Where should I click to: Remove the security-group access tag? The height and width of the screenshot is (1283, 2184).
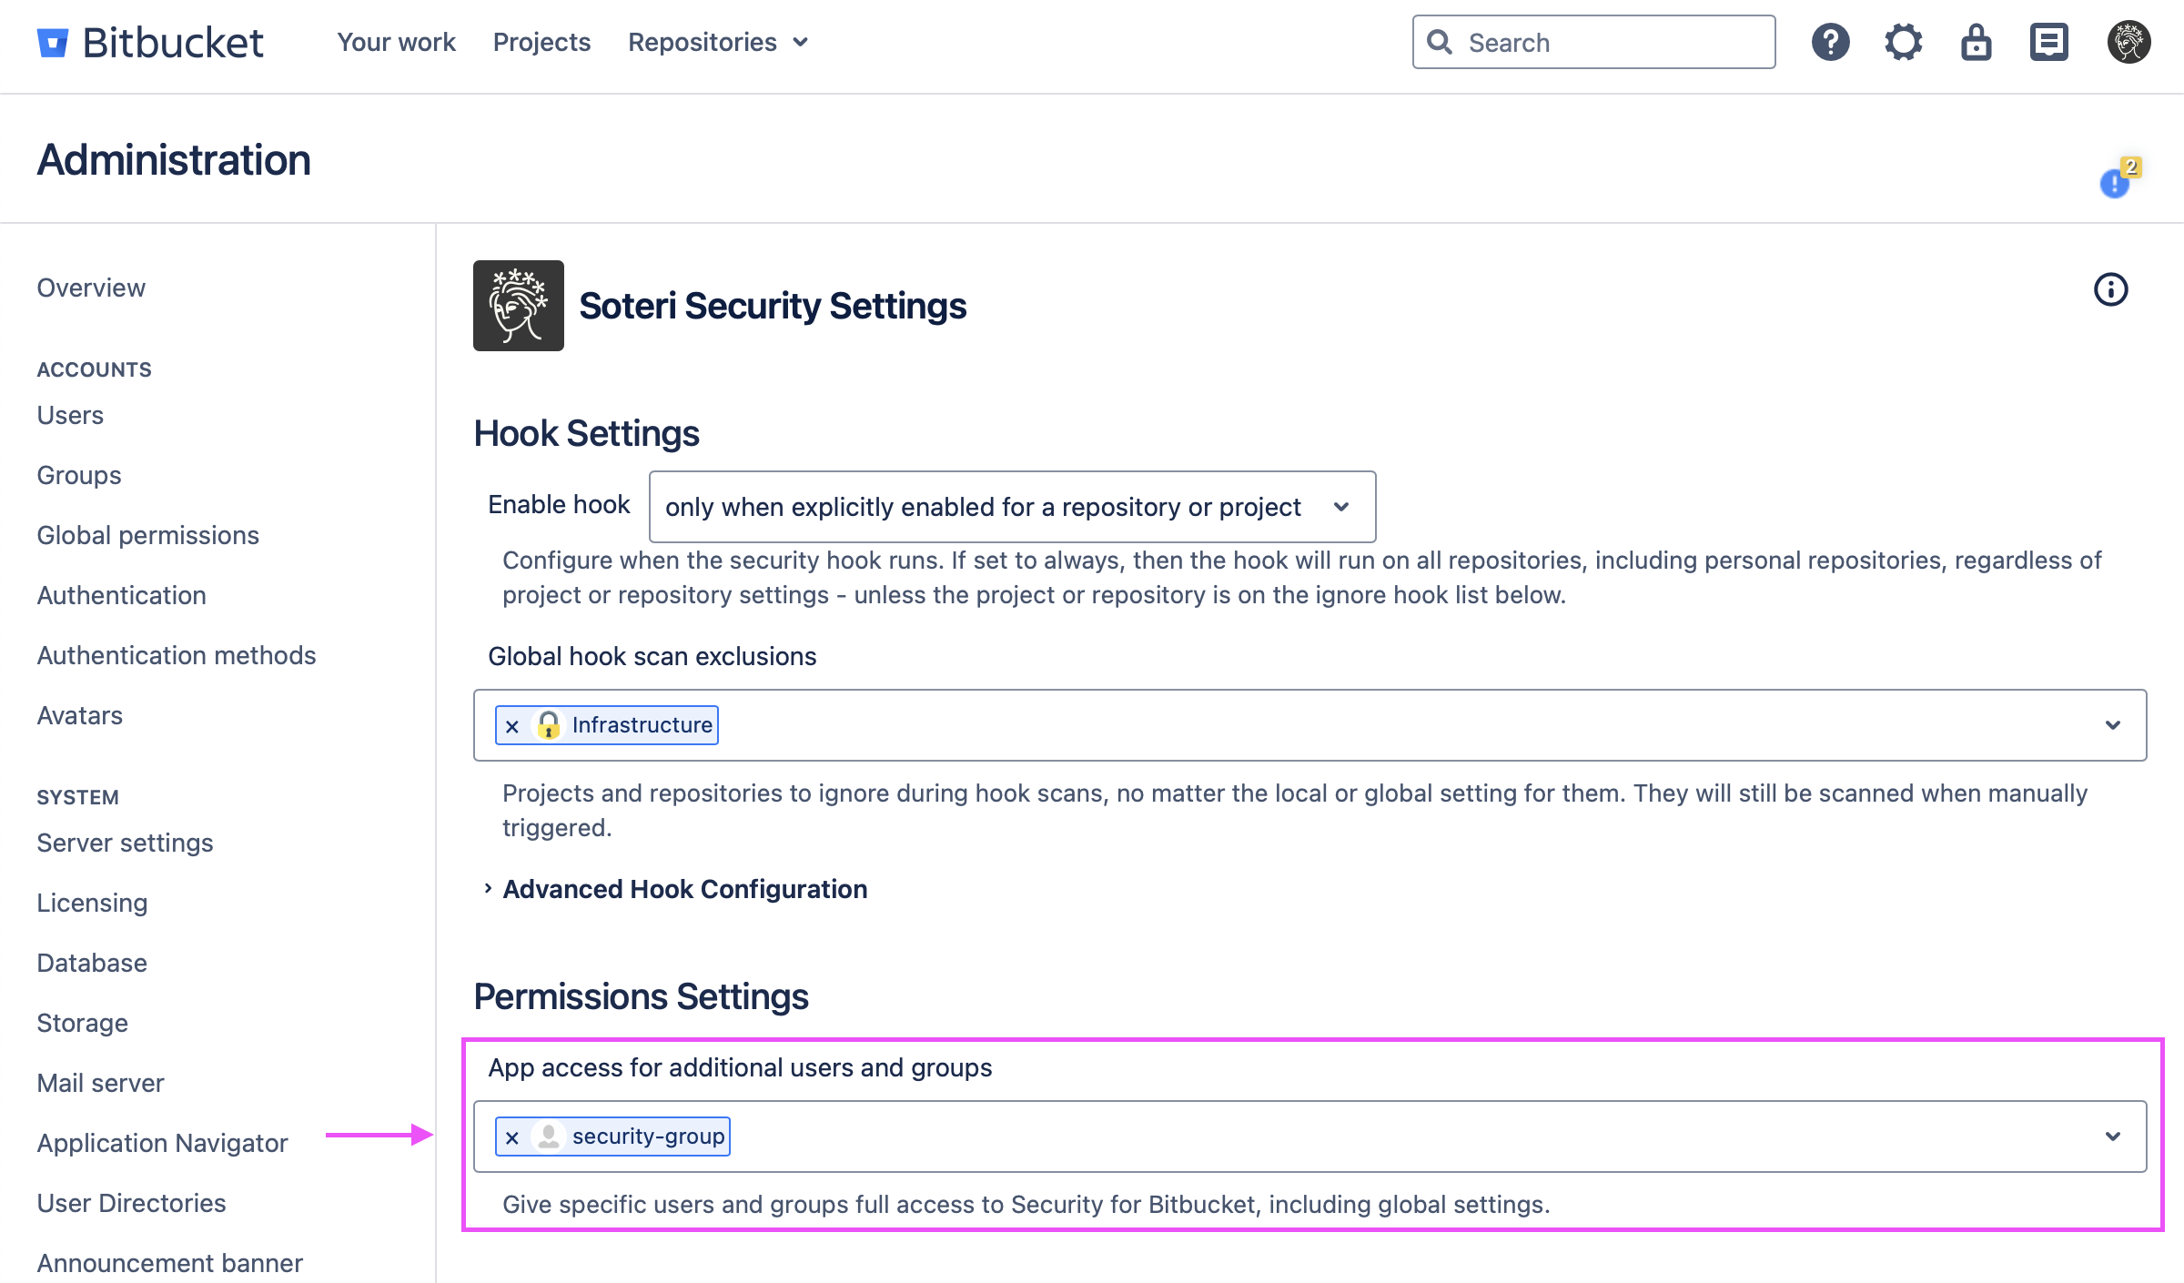(x=512, y=1137)
